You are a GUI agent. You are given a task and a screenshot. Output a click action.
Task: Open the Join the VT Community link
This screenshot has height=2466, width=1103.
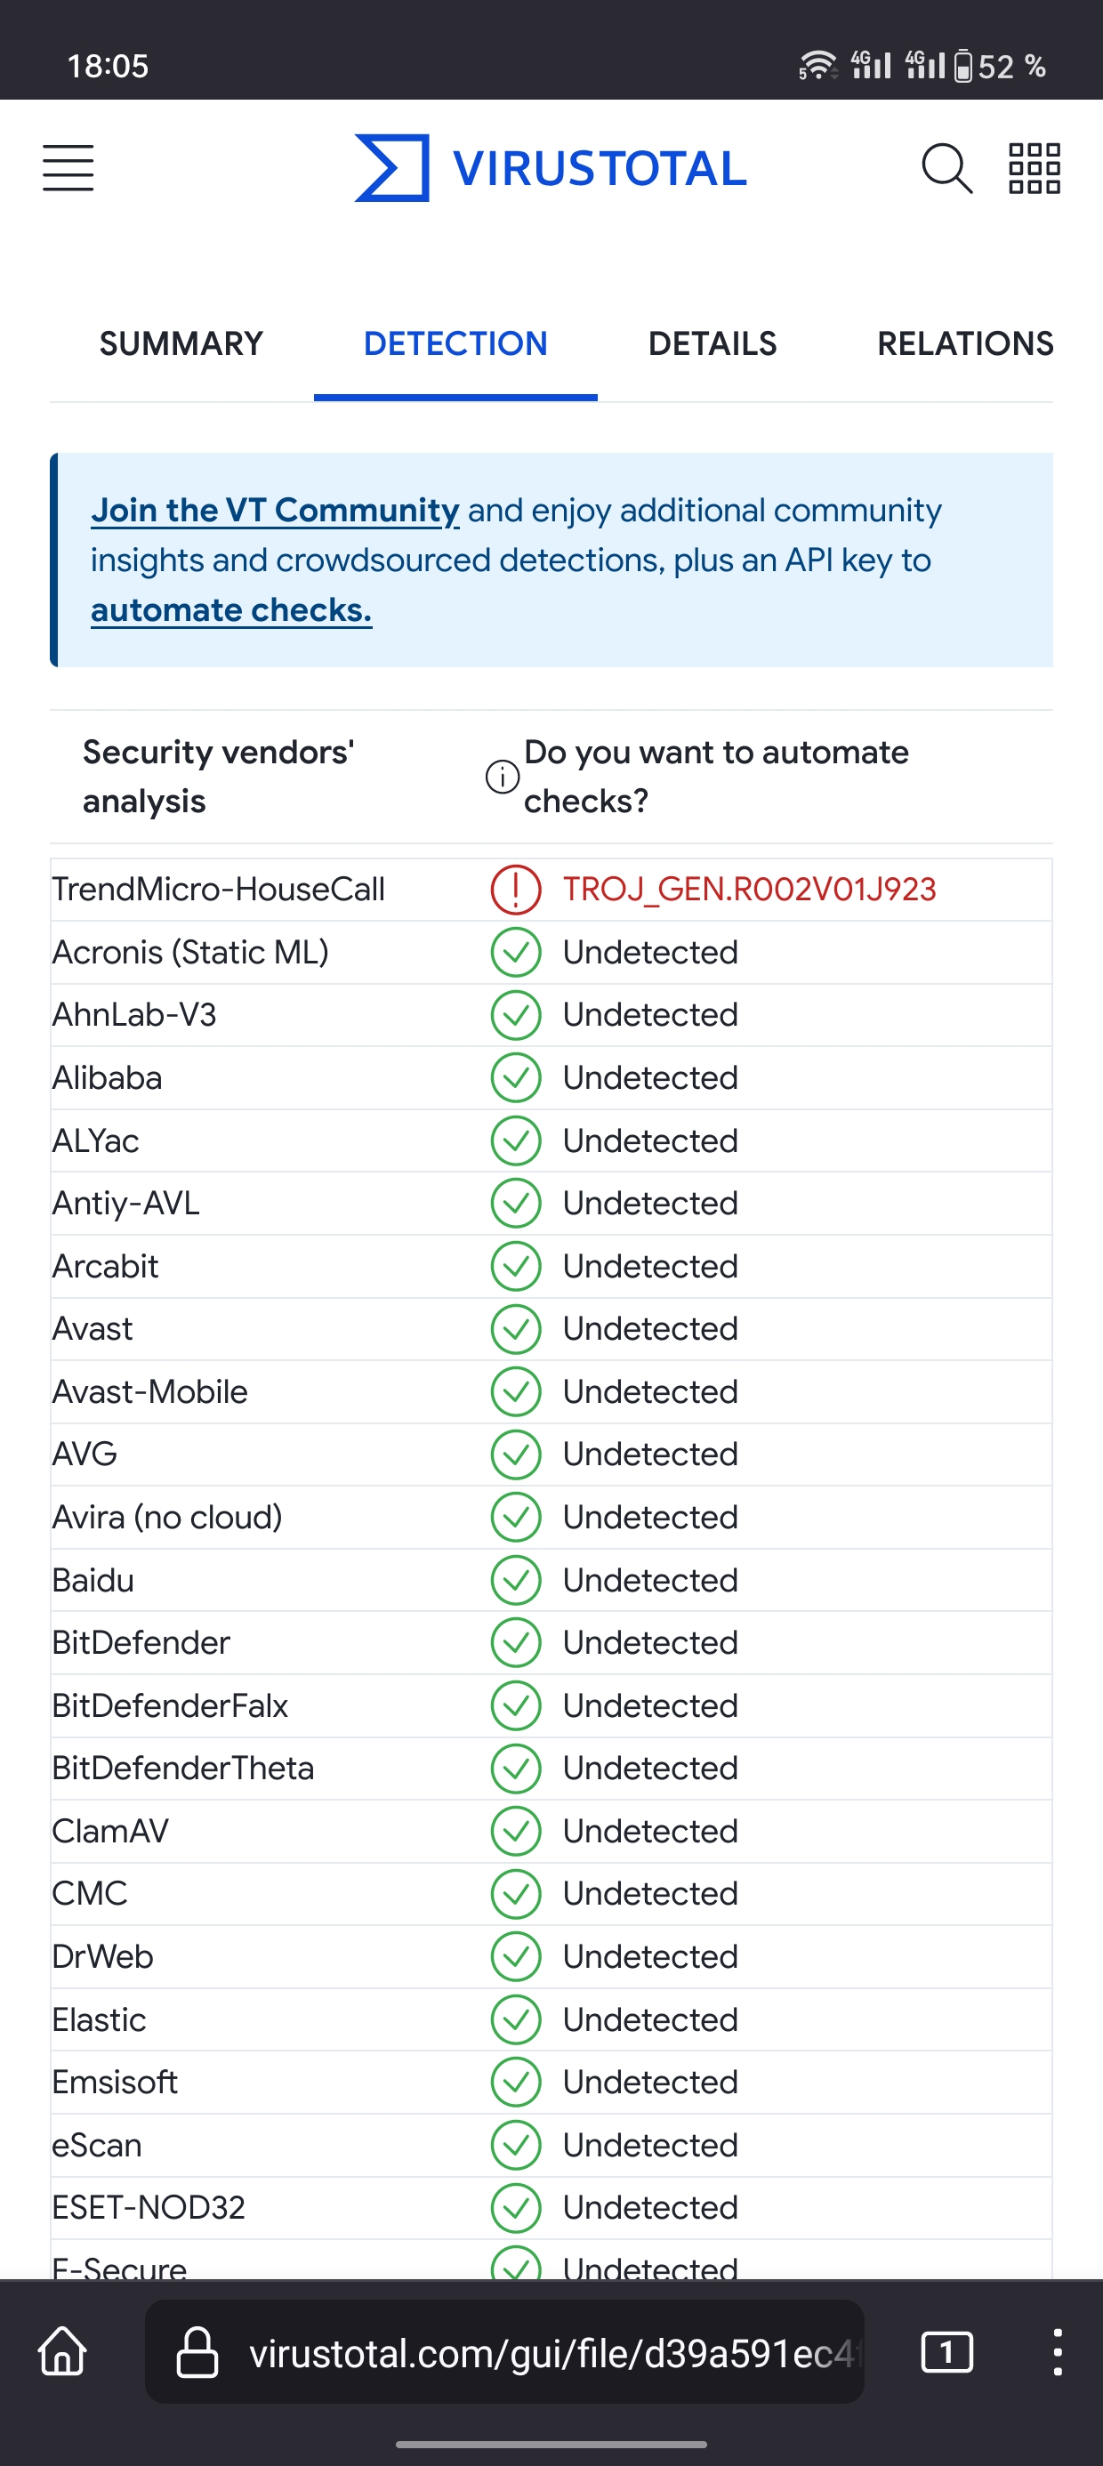(x=276, y=509)
